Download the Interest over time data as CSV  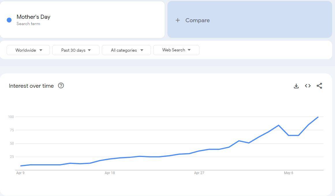pyautogui.click(x=296, y=86)
